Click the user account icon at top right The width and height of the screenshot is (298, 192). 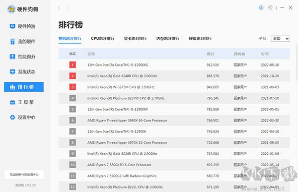261,7
